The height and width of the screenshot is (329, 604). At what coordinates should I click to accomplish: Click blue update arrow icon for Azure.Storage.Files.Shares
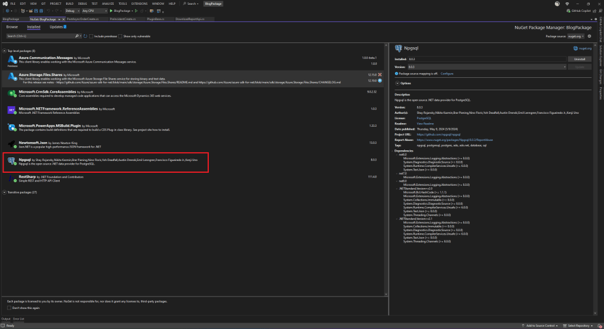tap(380, 81)
